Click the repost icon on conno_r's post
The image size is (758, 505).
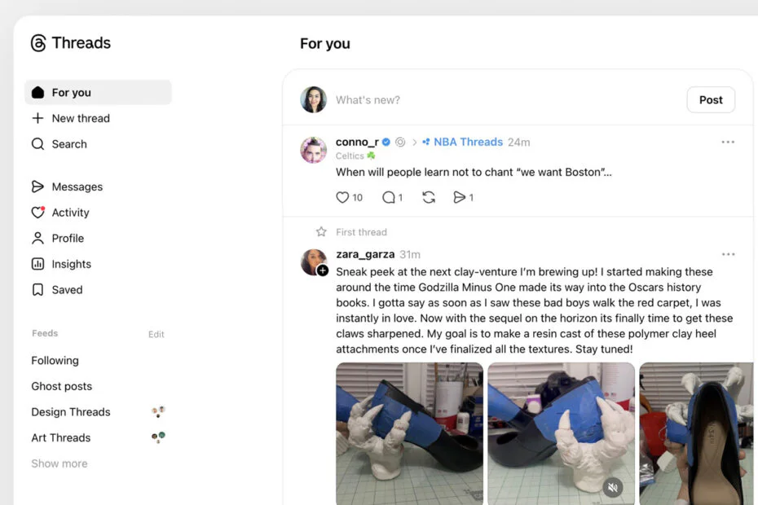point(430,196)
